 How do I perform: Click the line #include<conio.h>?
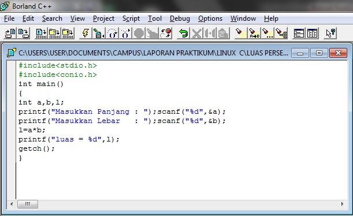[58, 75]
